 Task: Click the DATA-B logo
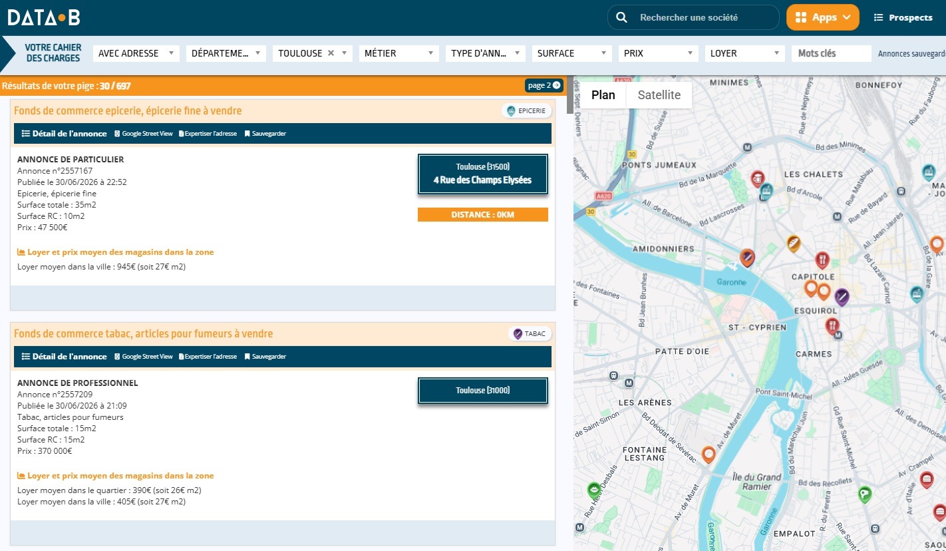[x=44, y=17]
